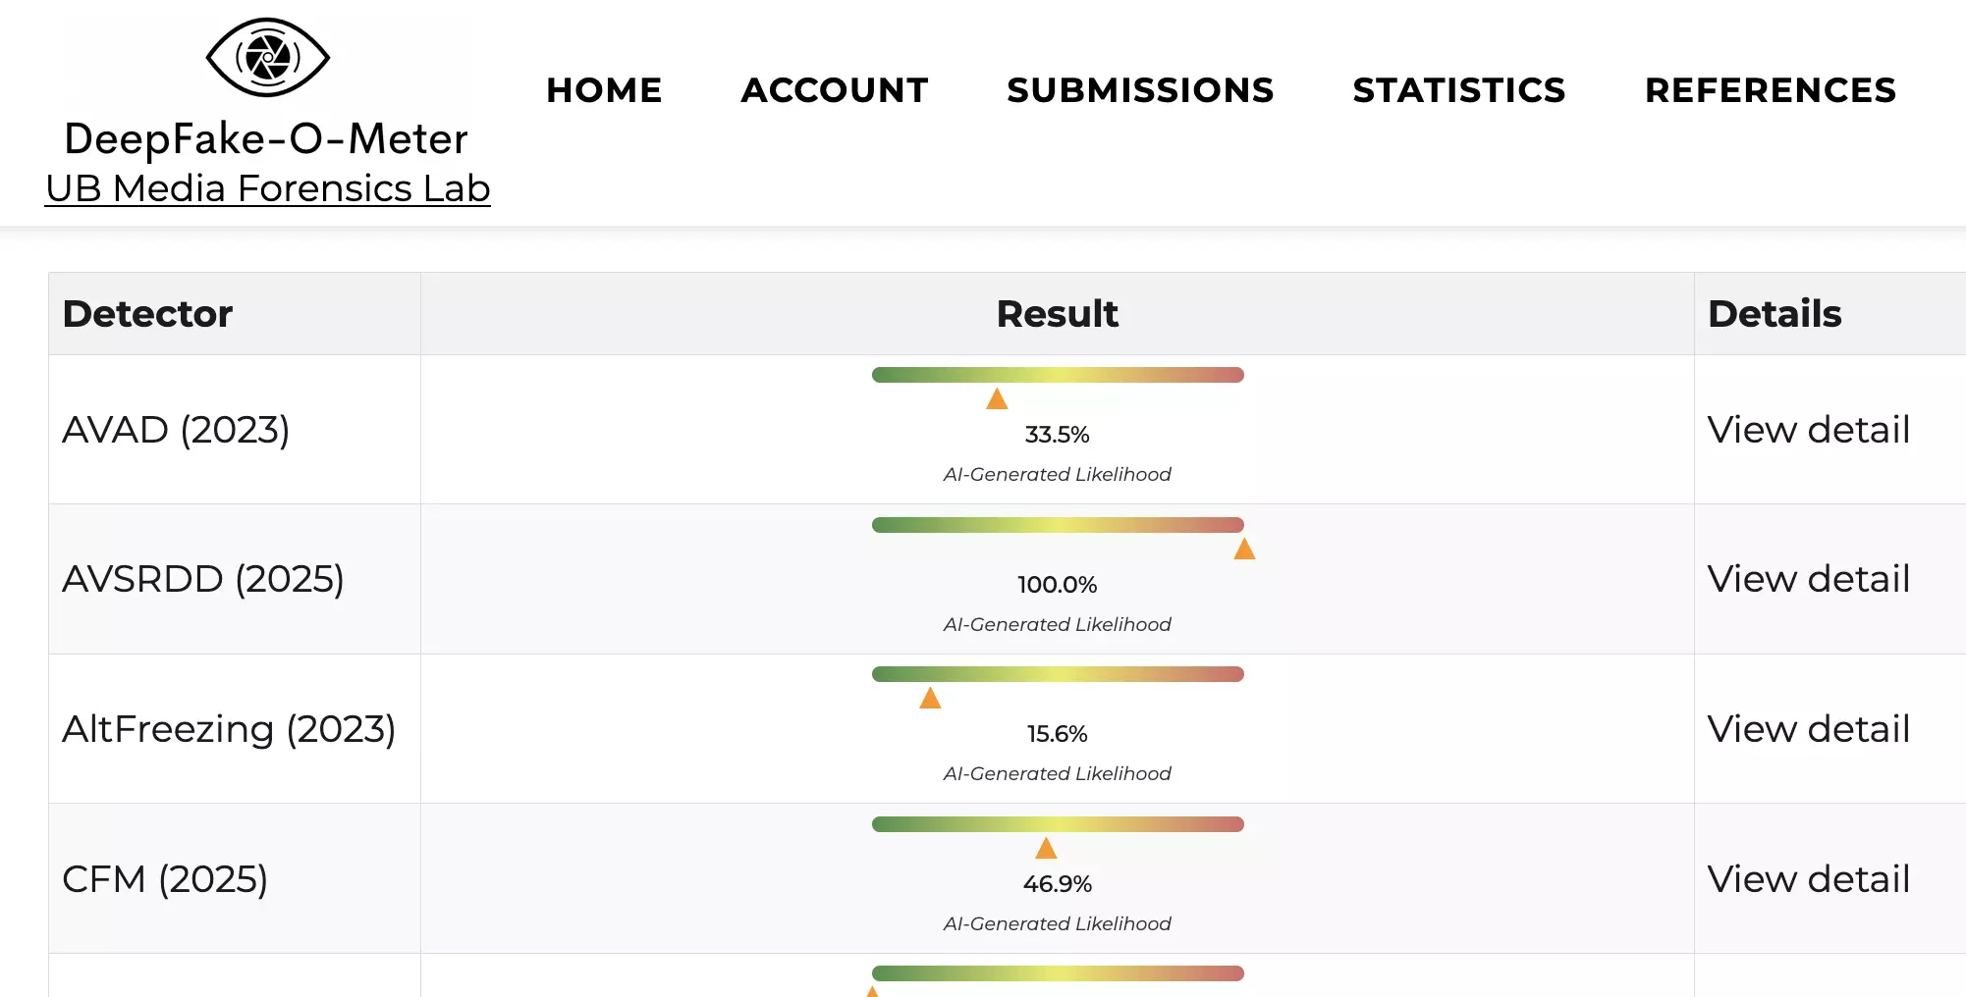
Task: Go to the ACCOUNT page
Action: [834, 90]
